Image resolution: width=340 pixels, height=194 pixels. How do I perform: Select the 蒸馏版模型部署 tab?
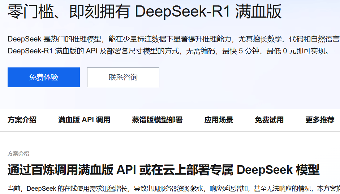point(157,120)
